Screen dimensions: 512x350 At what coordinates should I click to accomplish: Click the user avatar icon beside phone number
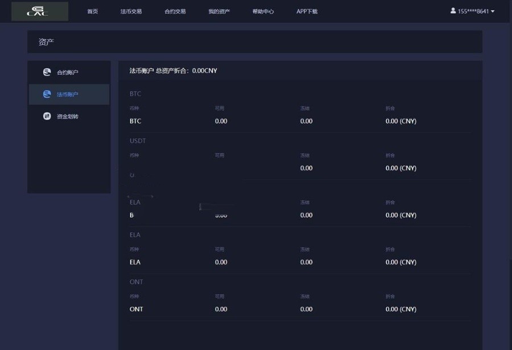(x=453, y=11)
